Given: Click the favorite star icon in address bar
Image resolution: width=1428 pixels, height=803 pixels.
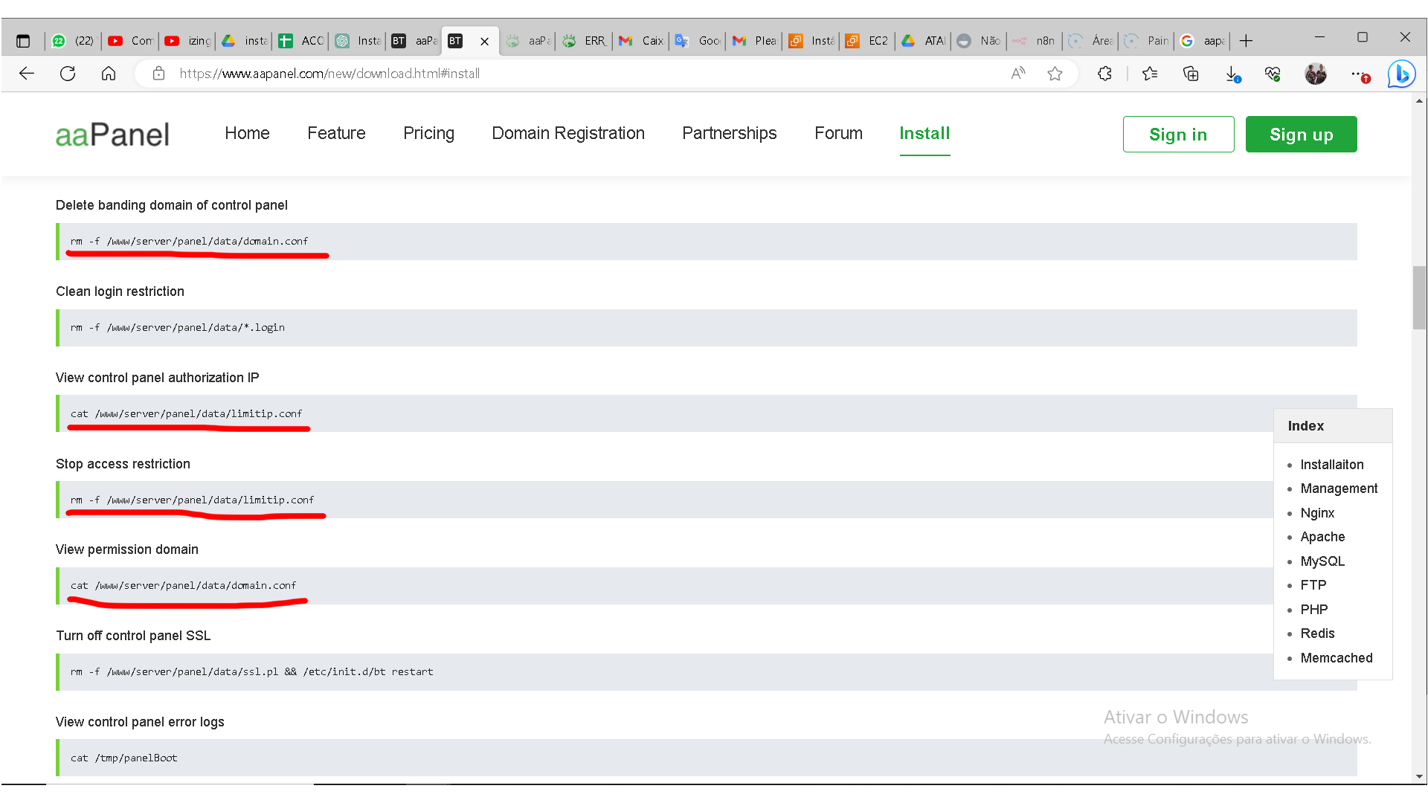Looking at the screenshot, I should pos(1055,74).
